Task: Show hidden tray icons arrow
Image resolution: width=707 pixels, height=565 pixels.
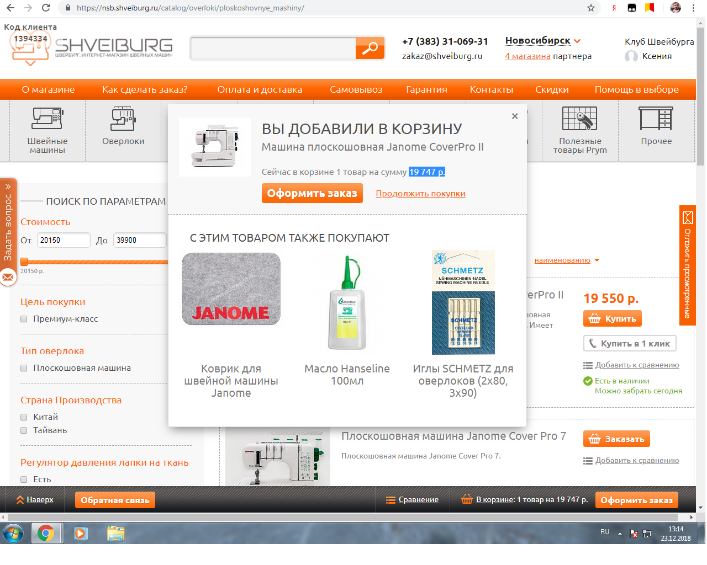Action: point(620,534)
